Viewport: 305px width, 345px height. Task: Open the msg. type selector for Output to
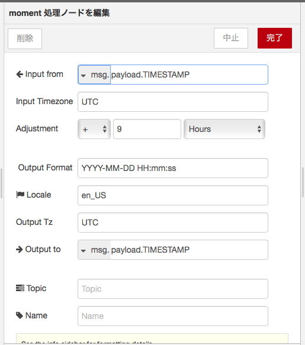tap(94, 250)
